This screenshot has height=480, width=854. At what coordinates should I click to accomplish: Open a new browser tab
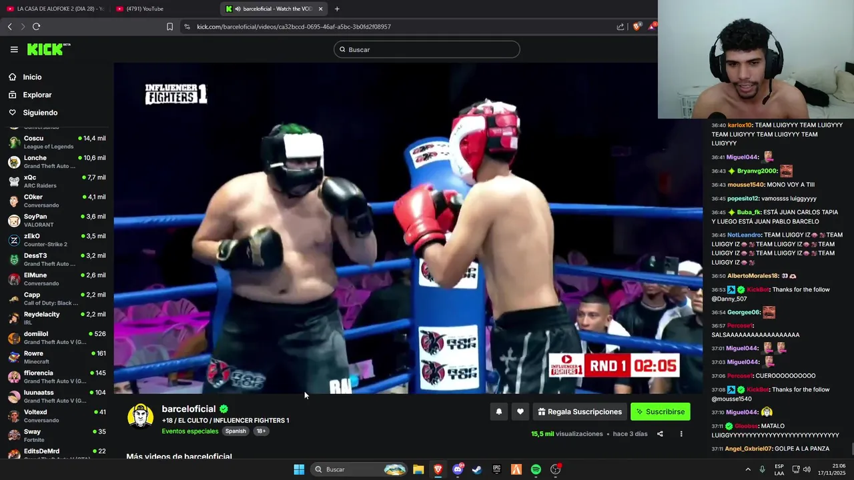click(x=337, y=9)
